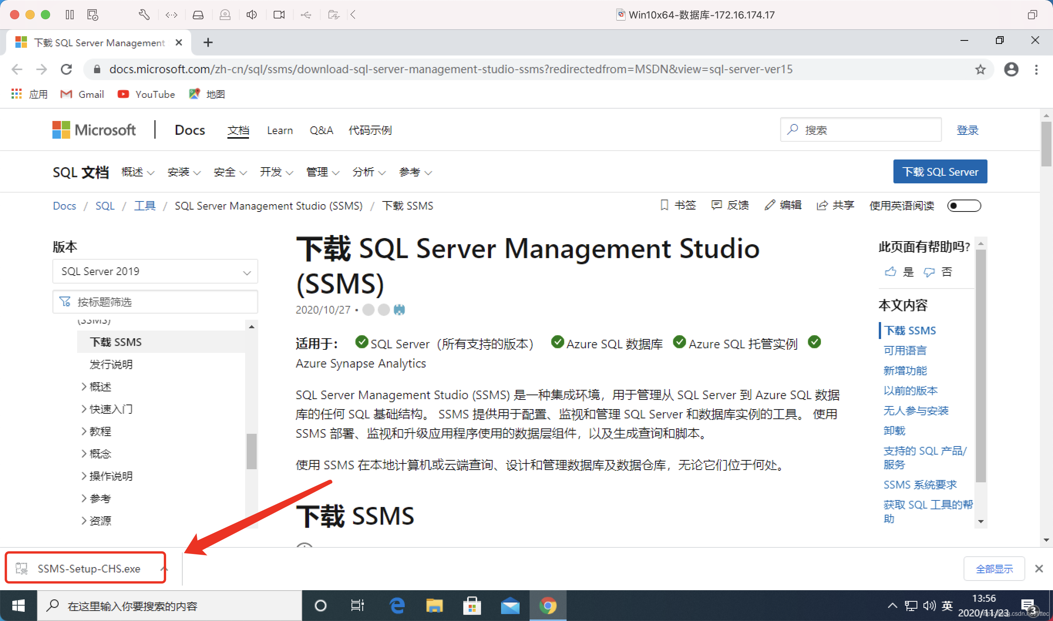Open the YouTube bookmark

click(146, 94)
